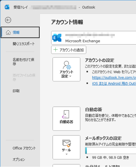
Task: Select 名前を付けて保存 in sidebar
Action: click(23, 62)
